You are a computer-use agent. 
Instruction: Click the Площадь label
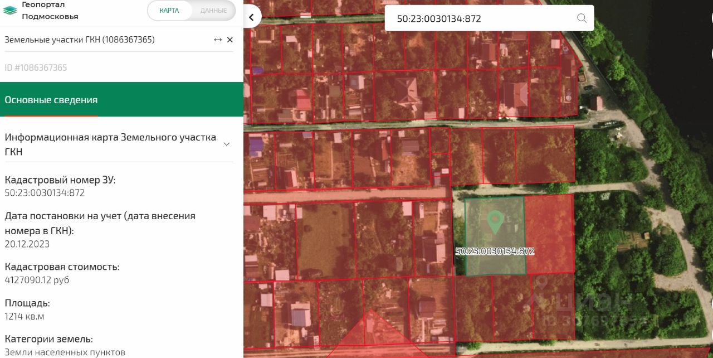click(x=27, y=303)
